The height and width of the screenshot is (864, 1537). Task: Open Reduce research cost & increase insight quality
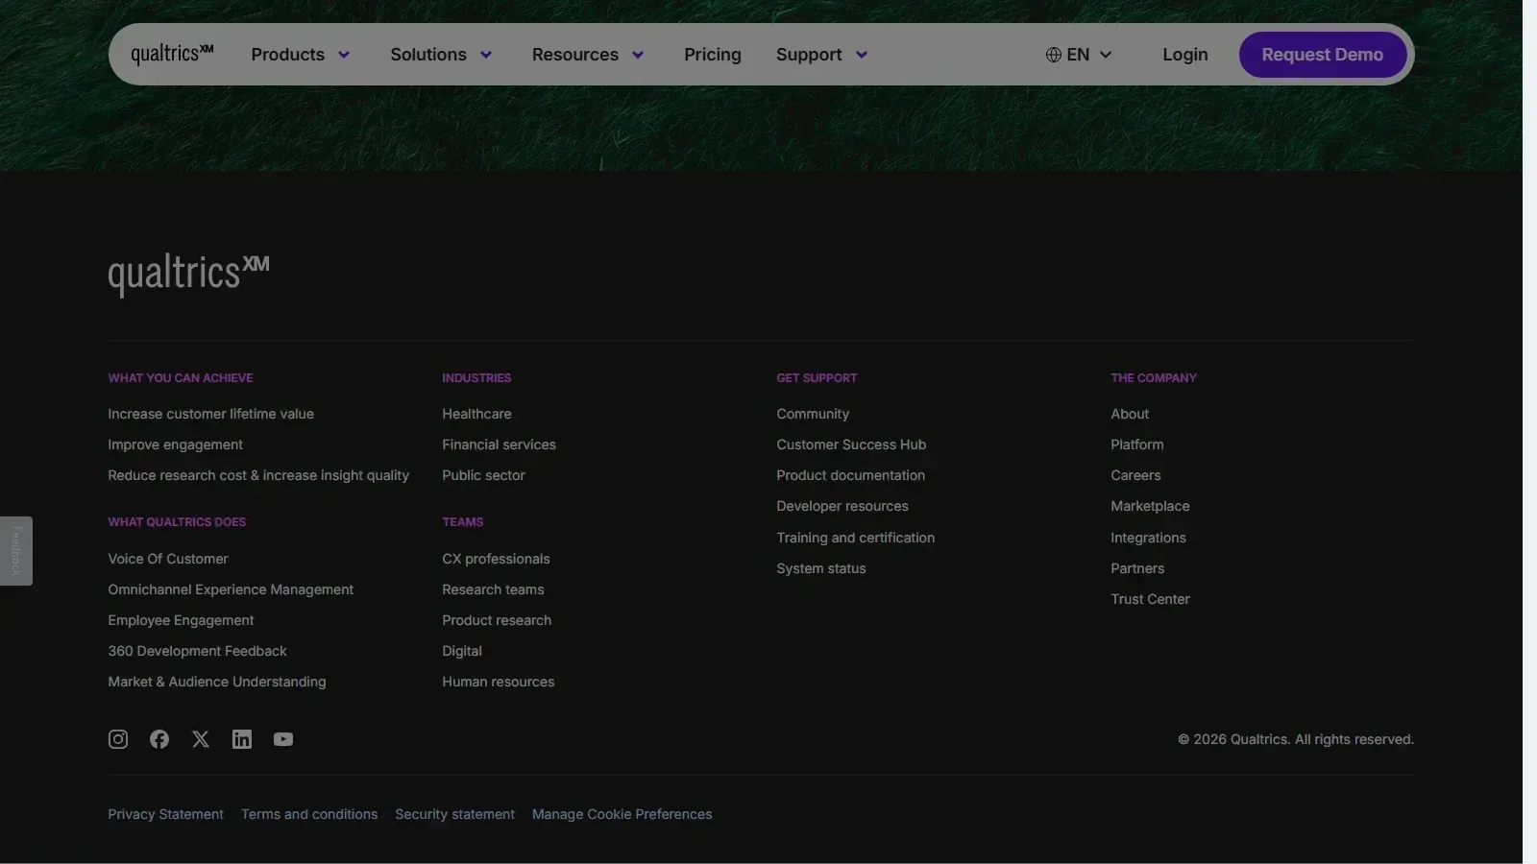(258, 475)
